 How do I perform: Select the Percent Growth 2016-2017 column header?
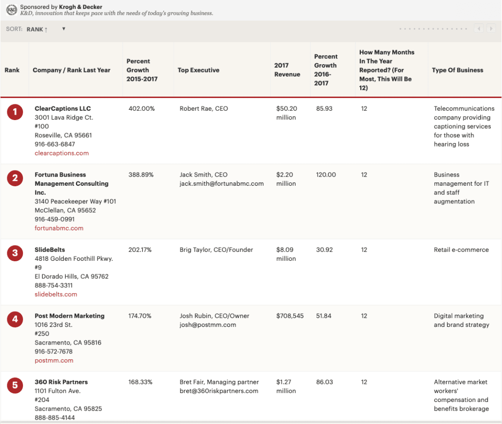point(326,70)
